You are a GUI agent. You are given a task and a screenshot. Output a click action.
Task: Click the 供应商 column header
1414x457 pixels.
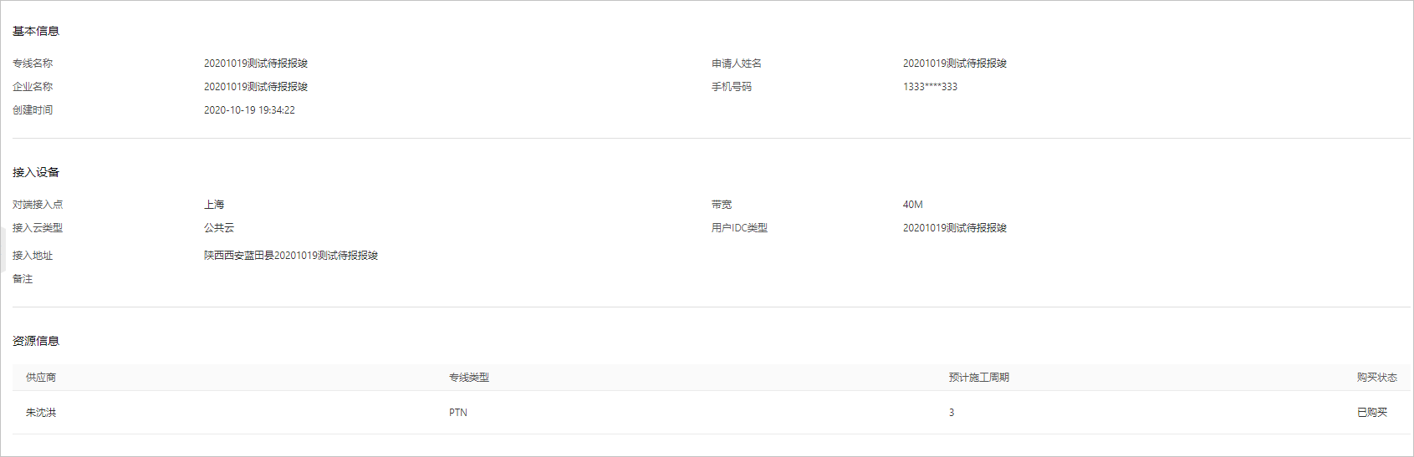tap(41, 378)
